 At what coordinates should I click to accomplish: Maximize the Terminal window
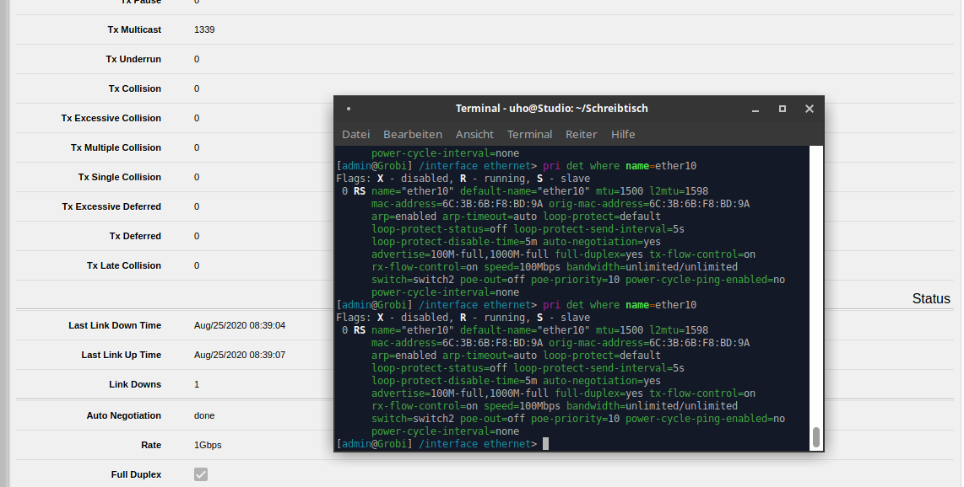(782, 109)
